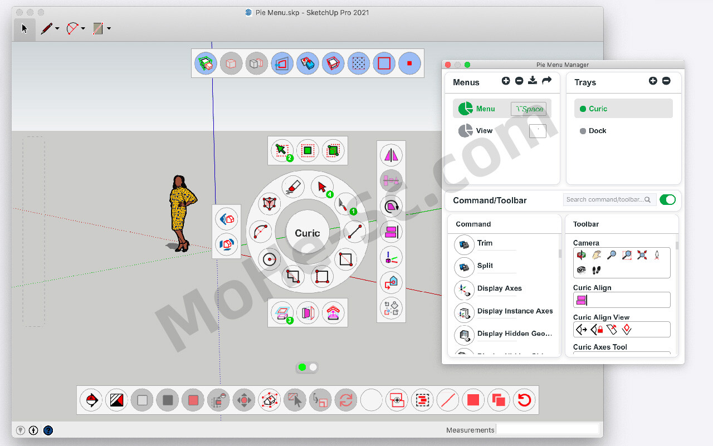Click the export share arrow in Menus
This screenshot has width=713, height=446.
pos(546,81)
